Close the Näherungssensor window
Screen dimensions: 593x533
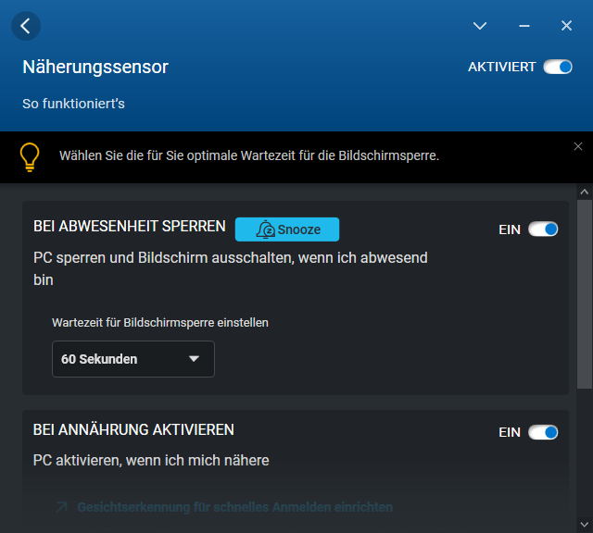click(x=566, y=26)
